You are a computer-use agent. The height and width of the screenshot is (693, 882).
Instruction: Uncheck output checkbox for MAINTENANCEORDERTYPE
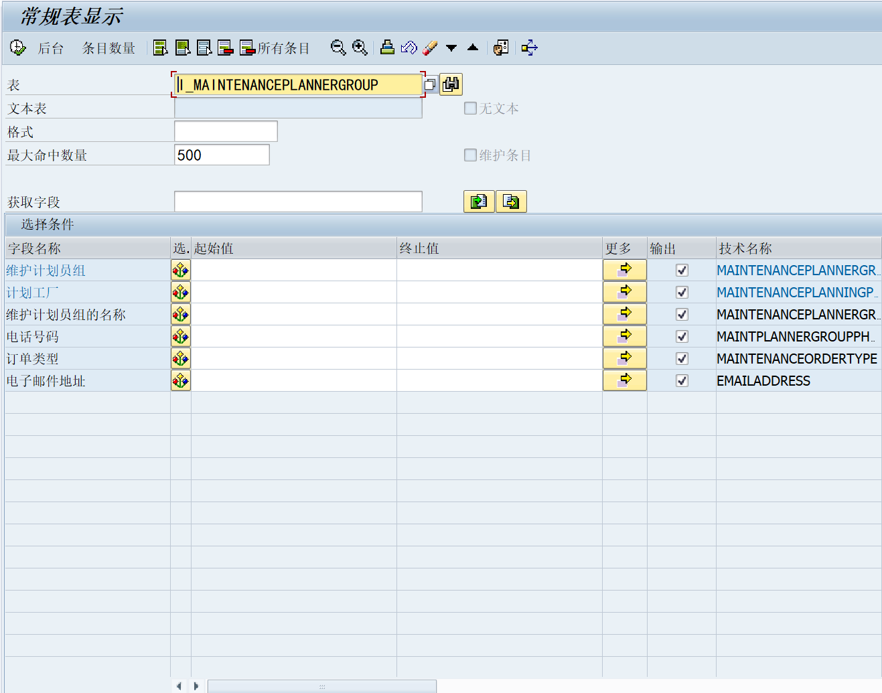coord(682,359)
